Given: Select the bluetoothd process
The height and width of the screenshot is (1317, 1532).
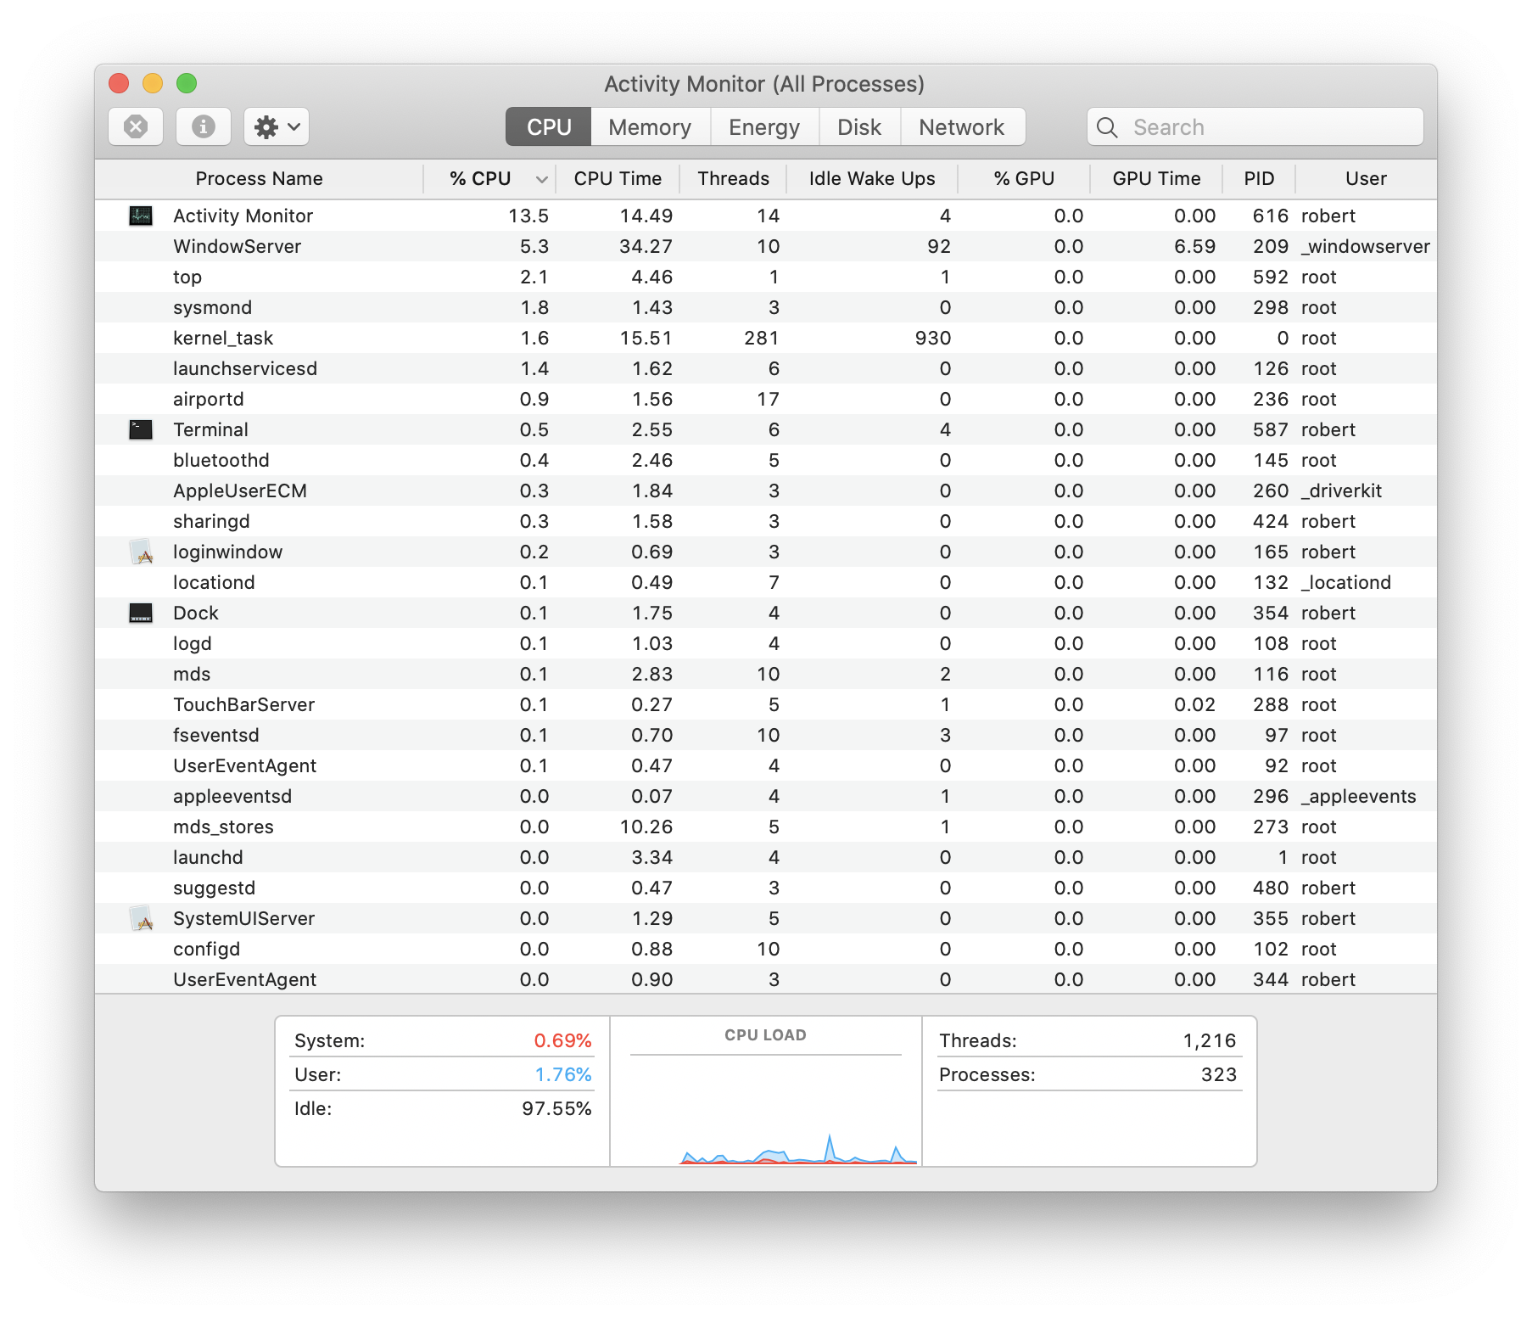Looking at the screenshot, I should tap(766, 460).
